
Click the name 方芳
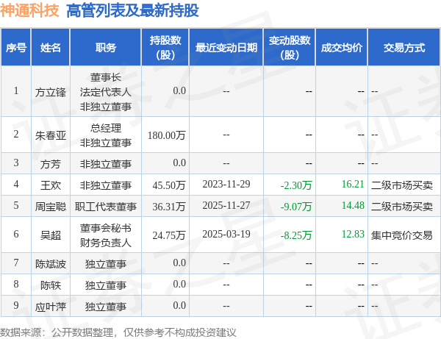click(50, 164)
